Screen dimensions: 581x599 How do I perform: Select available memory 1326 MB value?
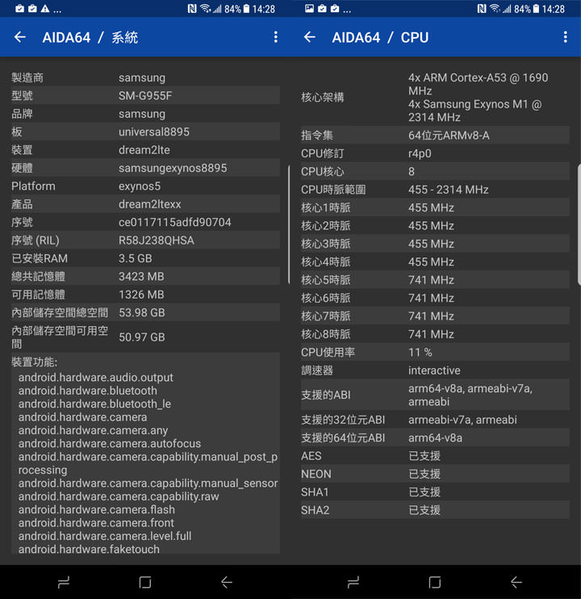141,295
